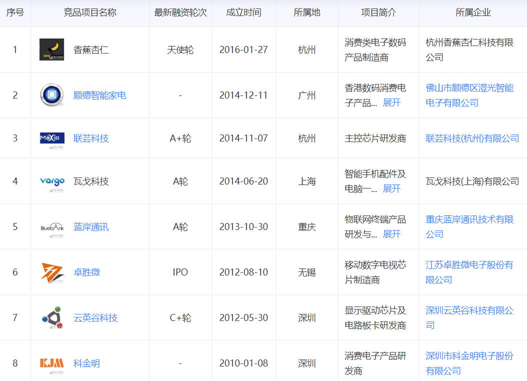
Task: Click the 所属企业 column header
Action: pos(473,12)
